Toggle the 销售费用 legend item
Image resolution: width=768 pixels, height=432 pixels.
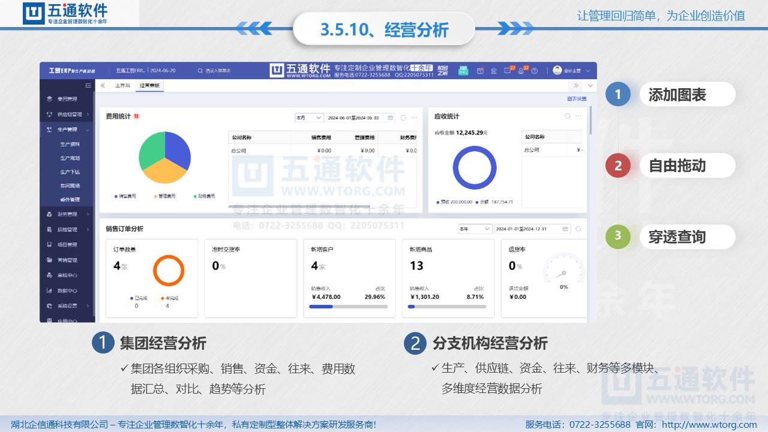click(125, 196)
